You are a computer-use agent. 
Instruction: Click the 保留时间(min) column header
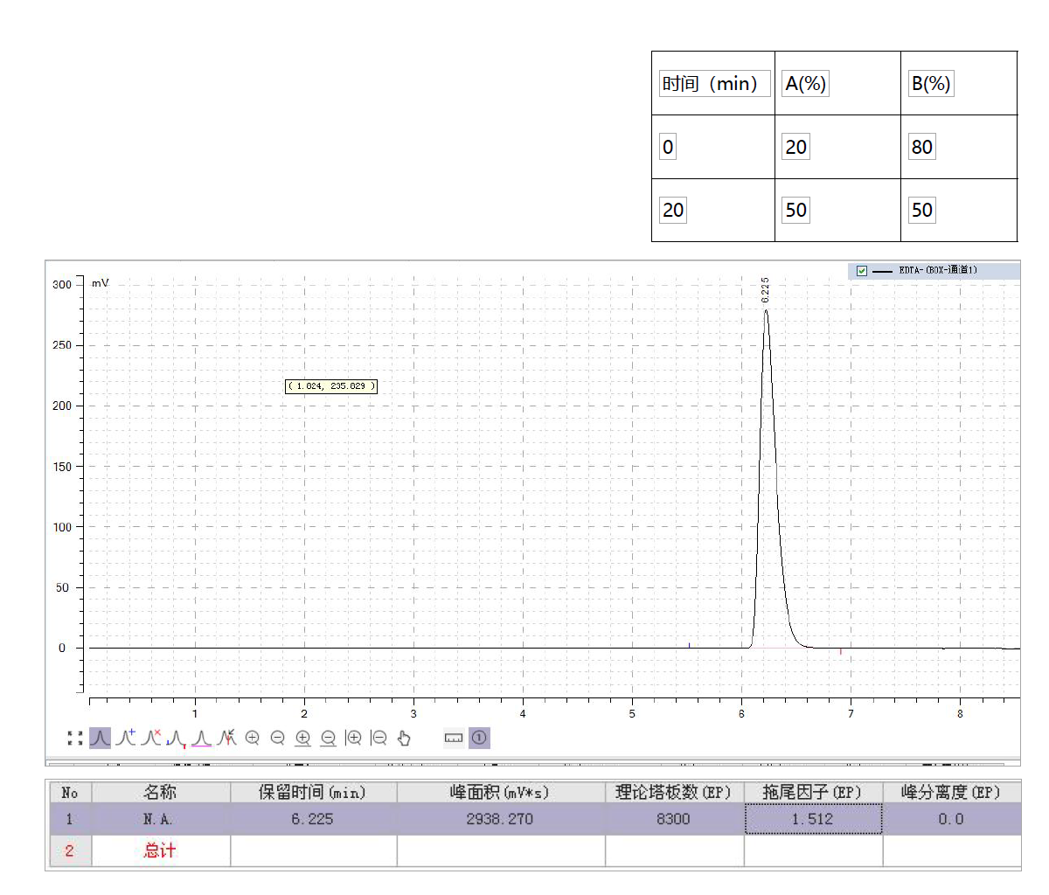313,792
